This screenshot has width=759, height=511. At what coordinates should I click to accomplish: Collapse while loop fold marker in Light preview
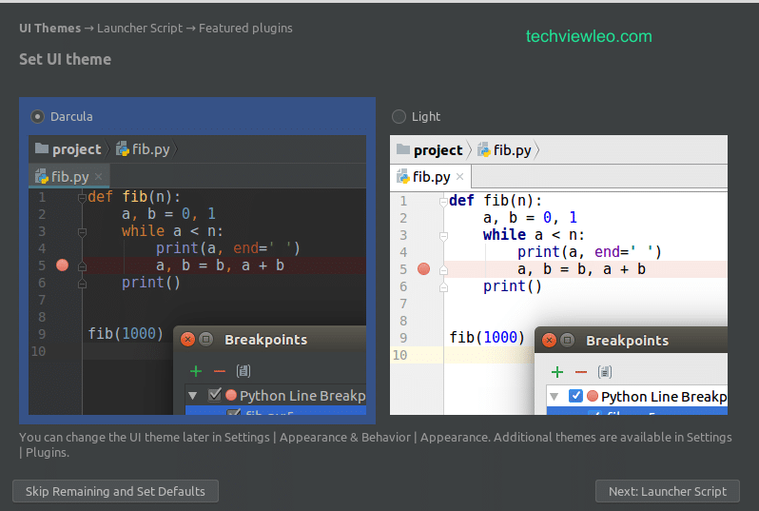[x=443, y=235]
